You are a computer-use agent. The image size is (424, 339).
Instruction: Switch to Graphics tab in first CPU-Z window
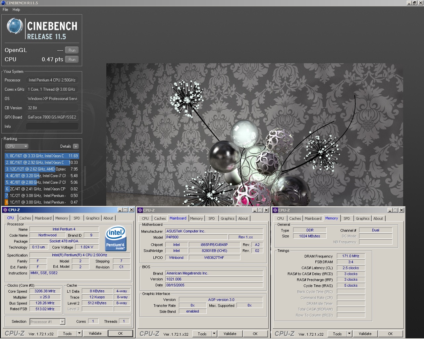coord(92,218)
